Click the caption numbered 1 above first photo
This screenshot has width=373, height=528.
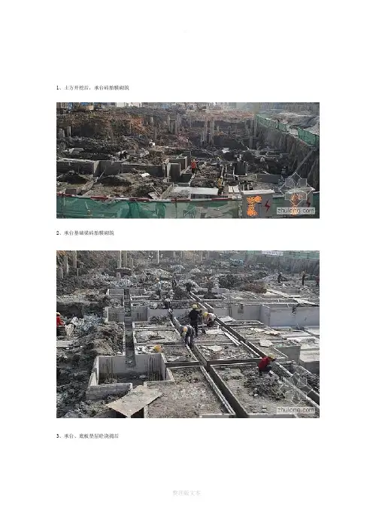coord(92,88)
